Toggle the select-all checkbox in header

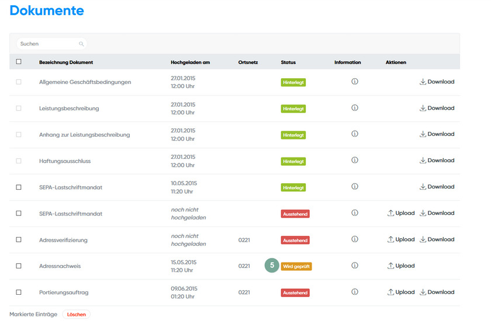pos(19,62)
